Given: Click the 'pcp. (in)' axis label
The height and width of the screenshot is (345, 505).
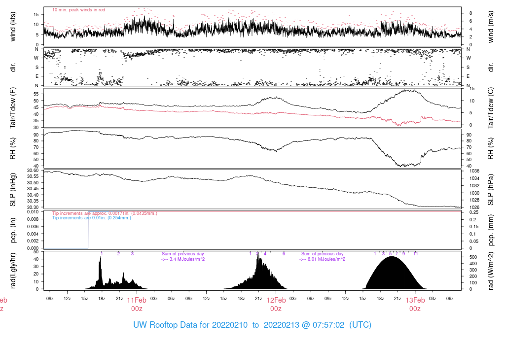Looking at the screenshot, I should click(x=13, y=230).
